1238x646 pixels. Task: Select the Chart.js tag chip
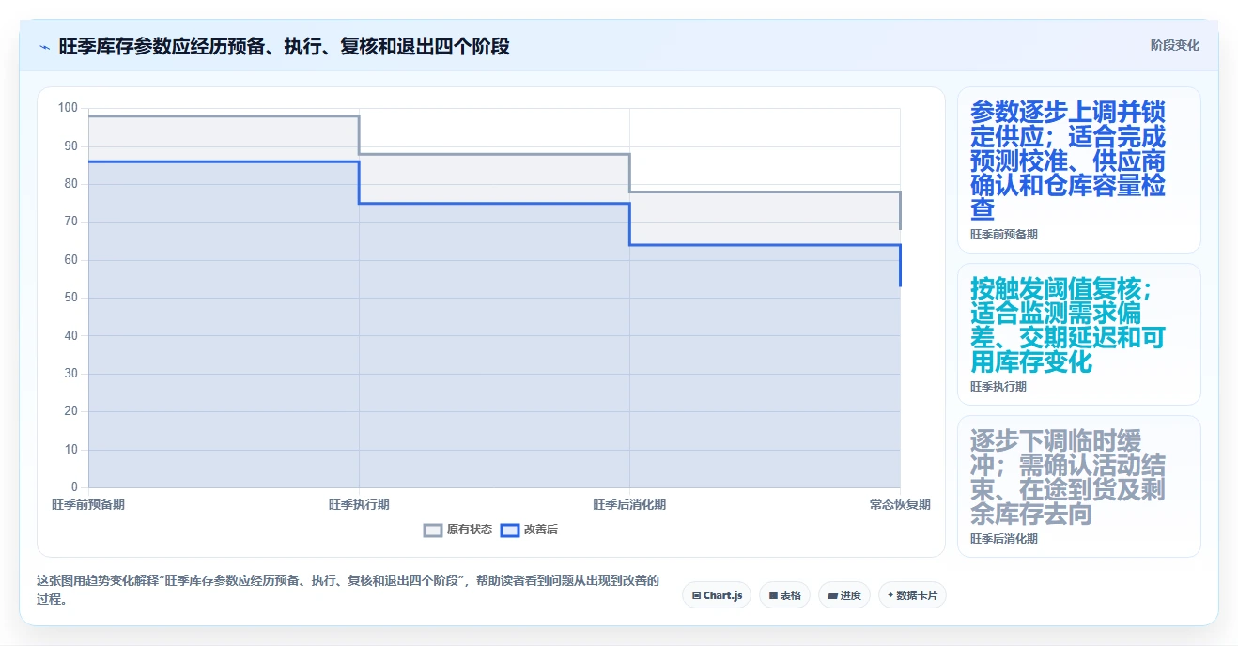point(717,595)
